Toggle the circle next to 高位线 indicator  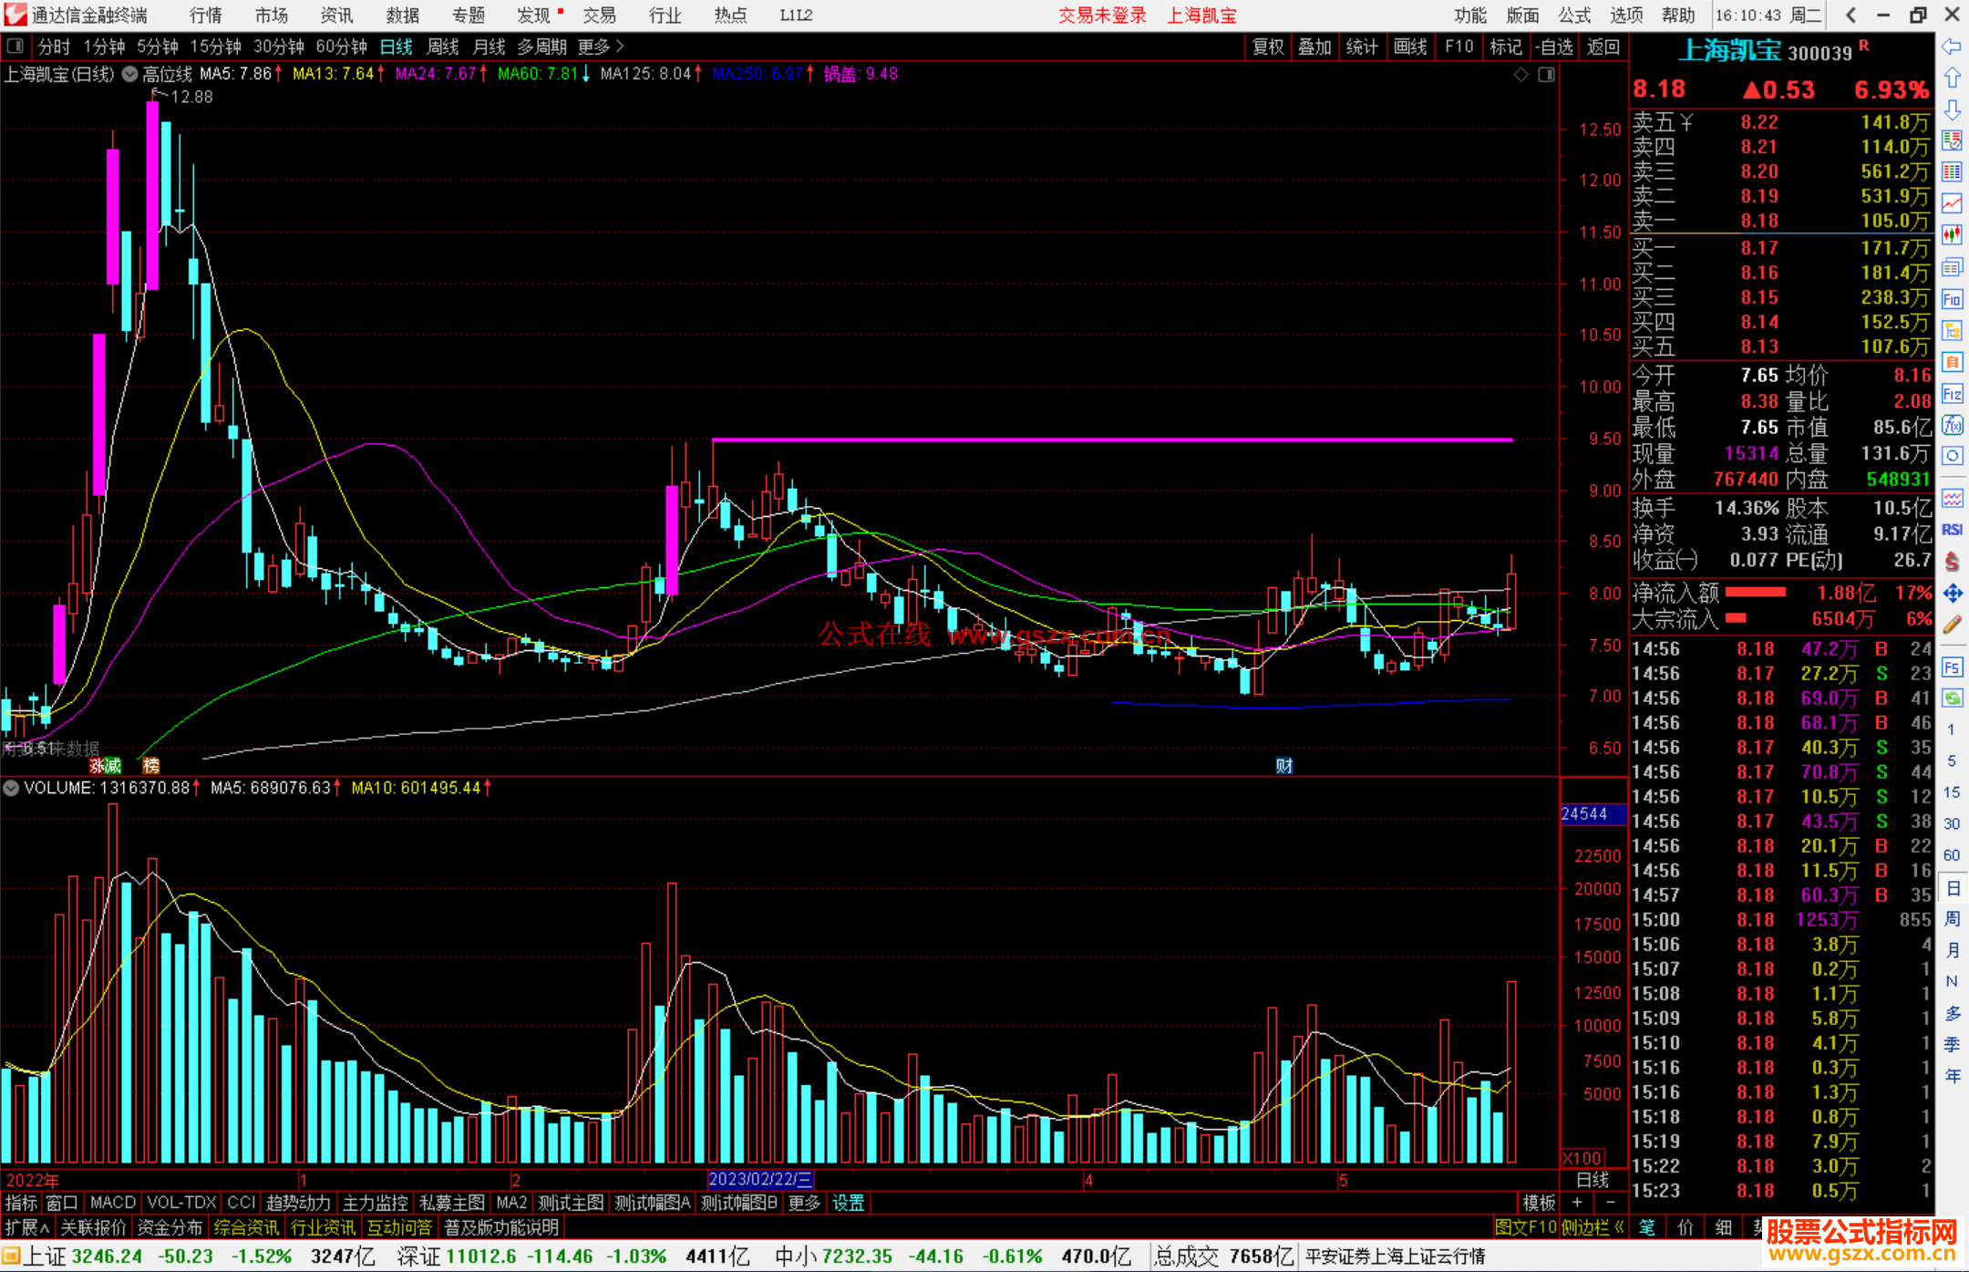point(130,74)
